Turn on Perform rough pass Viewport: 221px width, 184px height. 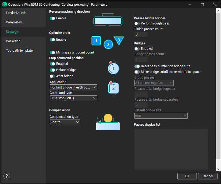[137, 23]
